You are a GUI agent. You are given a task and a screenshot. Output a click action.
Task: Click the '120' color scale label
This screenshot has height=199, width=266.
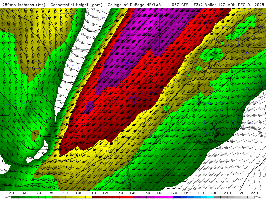coord(106,193)
